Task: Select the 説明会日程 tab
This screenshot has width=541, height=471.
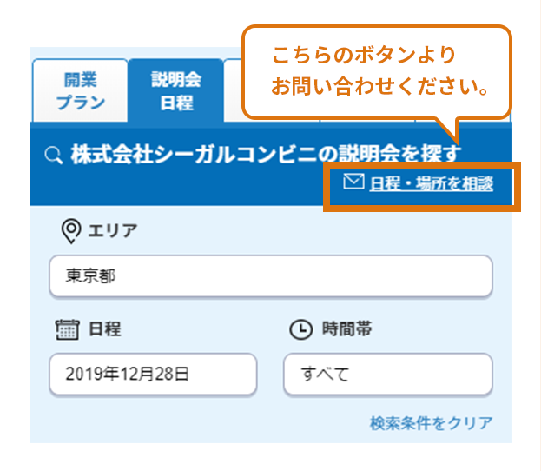Action: click(x=175, y=90)
